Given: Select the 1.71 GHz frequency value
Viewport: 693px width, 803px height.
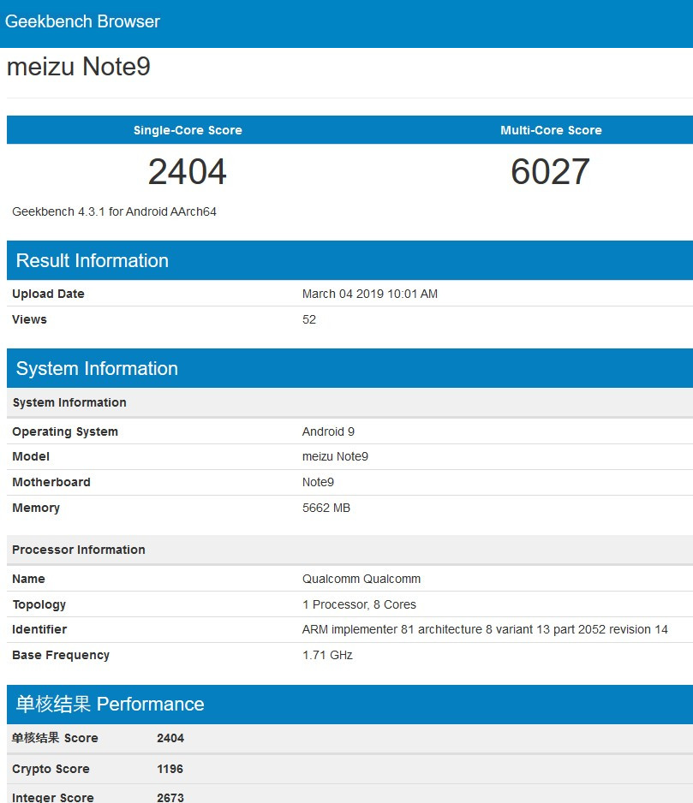Looking at the screenshot, I should pos(327,655).
